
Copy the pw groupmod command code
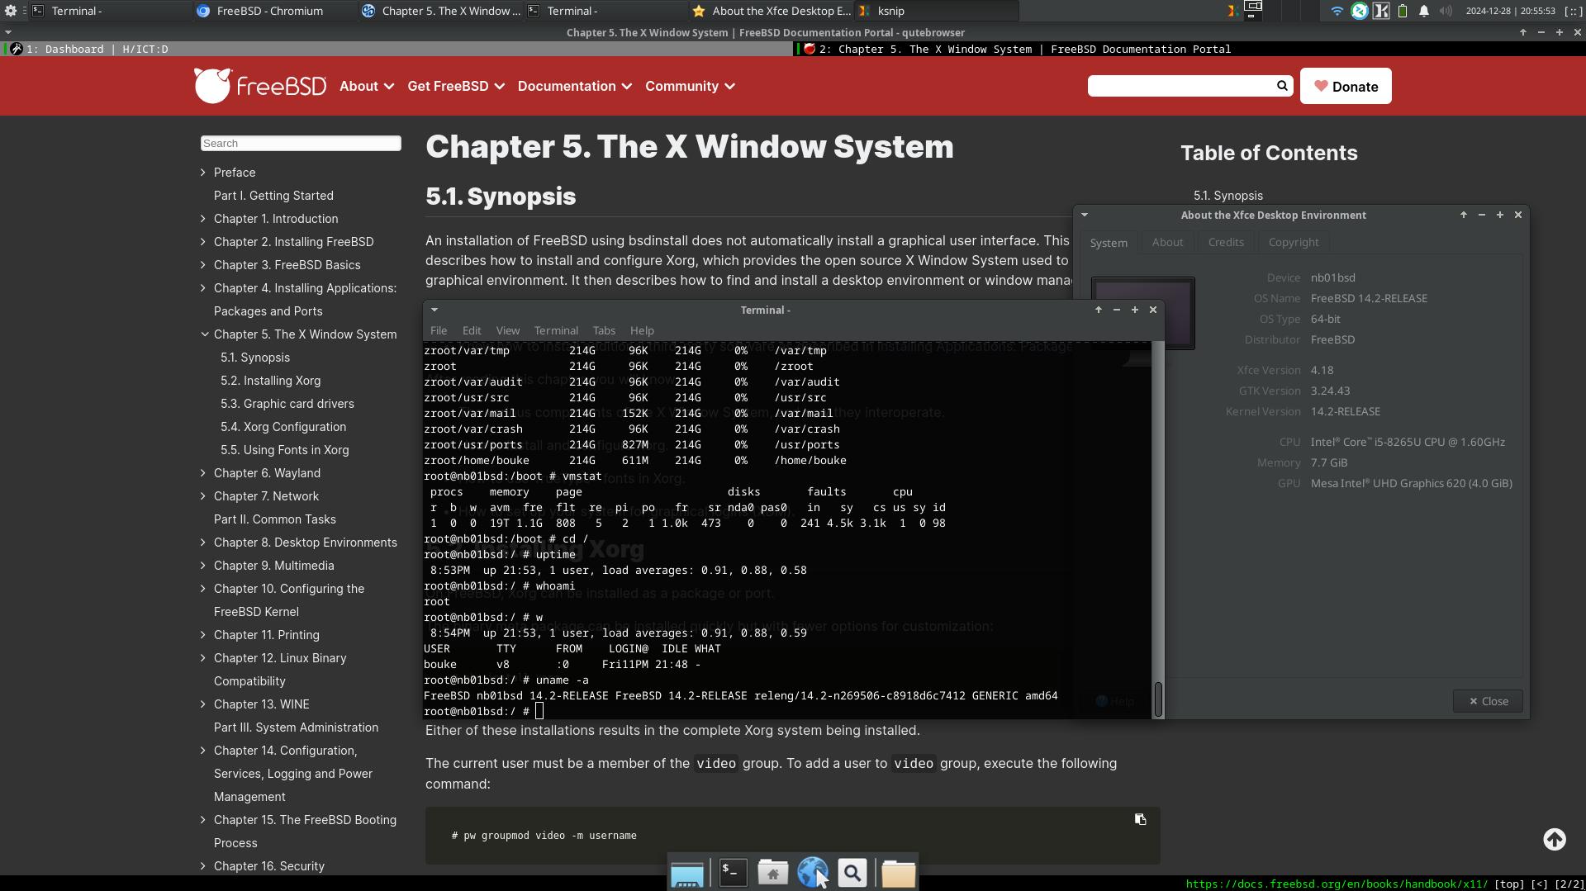1140,819
